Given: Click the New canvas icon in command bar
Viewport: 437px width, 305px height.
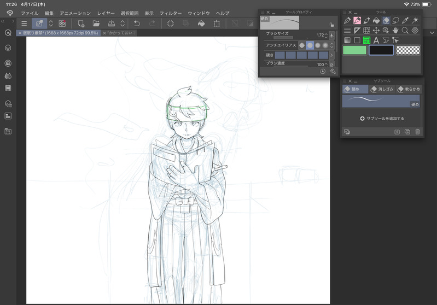Looking at the screenshot, I should (x=81, y=24).
